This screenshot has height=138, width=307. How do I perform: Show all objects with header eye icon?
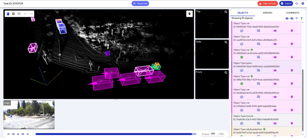287,18
